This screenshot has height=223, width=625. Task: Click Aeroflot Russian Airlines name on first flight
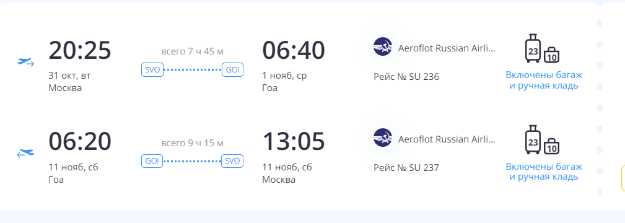(x=447, y=49)
